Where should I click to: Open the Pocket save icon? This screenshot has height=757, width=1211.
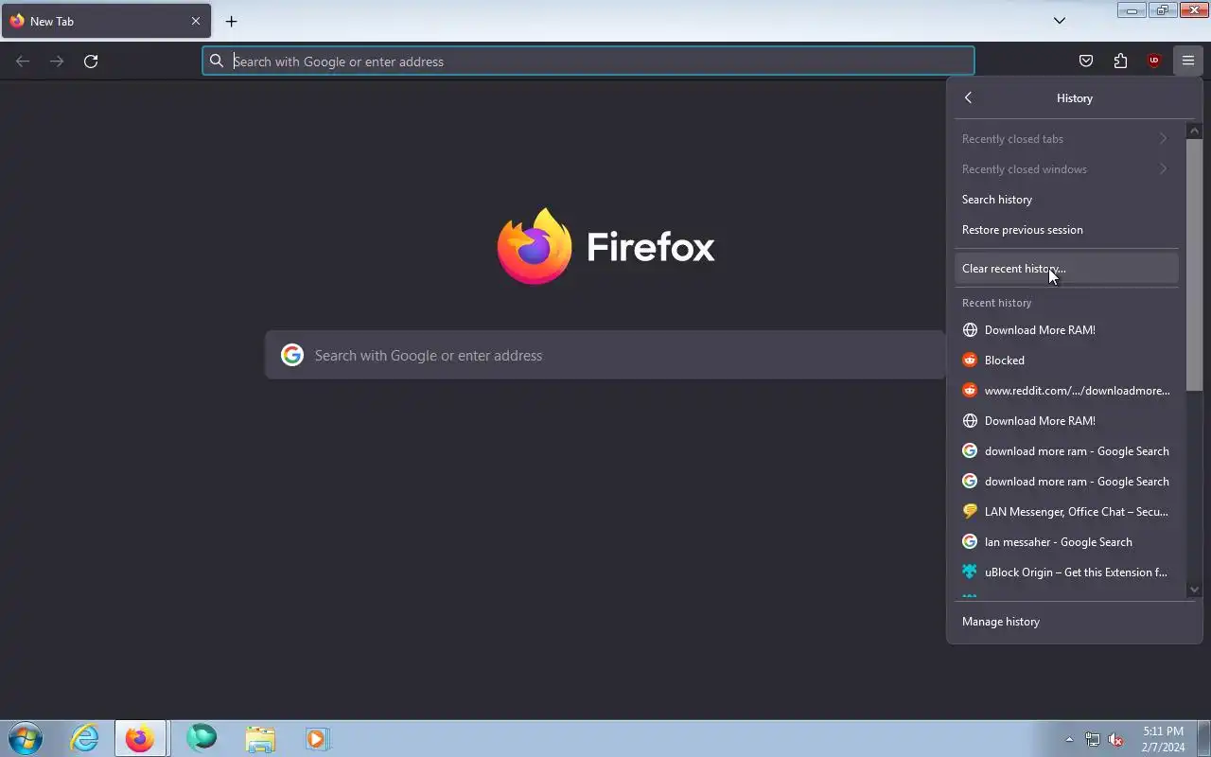[1086, 62]
